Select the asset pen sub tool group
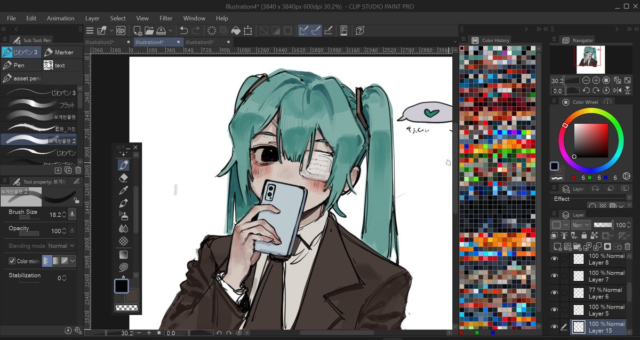 21,78
